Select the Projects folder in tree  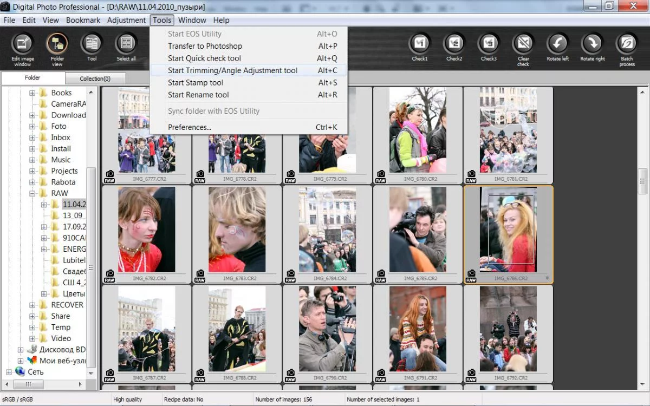pos(64,171)
